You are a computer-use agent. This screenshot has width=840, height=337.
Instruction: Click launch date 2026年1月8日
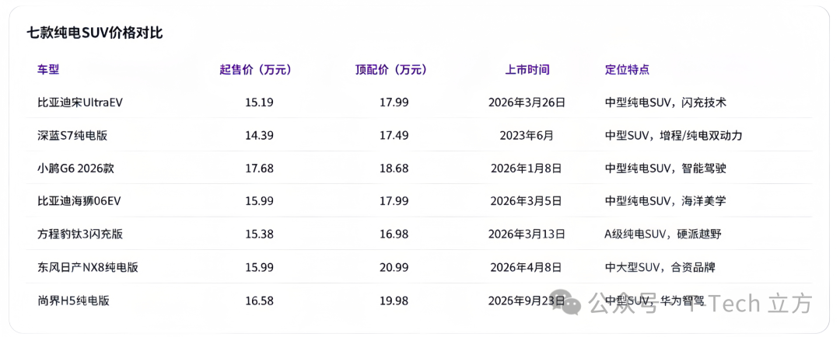pyautogui.click(x=527, y=168)
